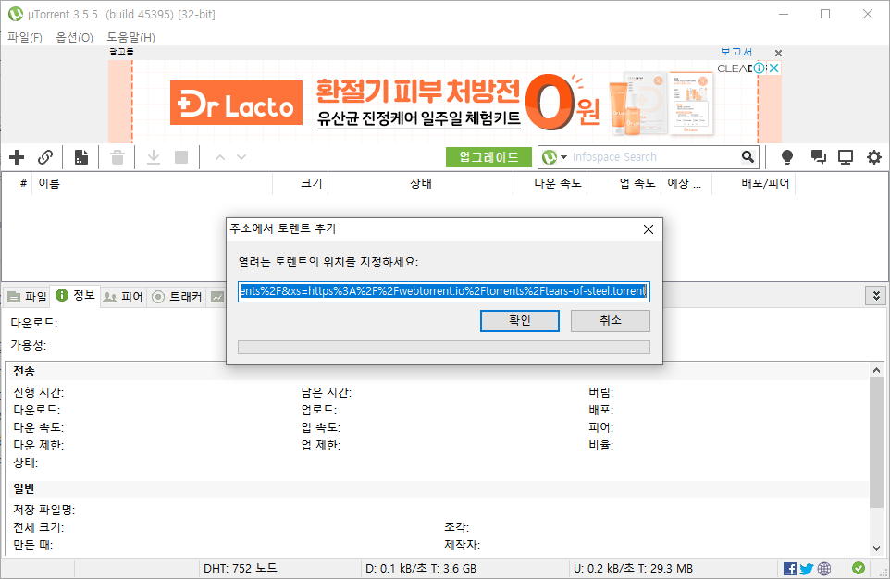Switch to the 파일 tab in detail pane
Viewport: 890px width, 579px height.
pos(27,296)
